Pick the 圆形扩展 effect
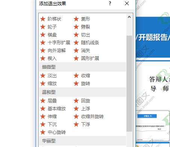The image size is (170, 147). [x=86, y=58]
